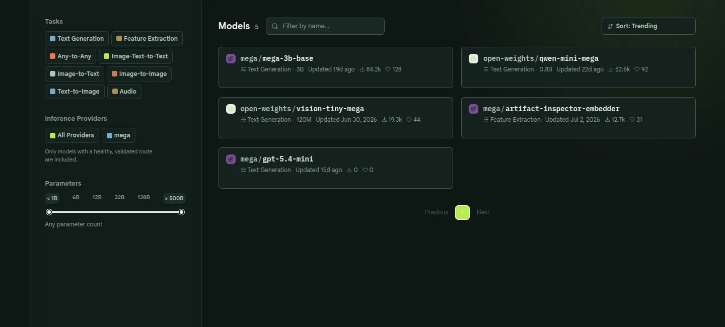Click the 128B parameter mark

point(143,198)
